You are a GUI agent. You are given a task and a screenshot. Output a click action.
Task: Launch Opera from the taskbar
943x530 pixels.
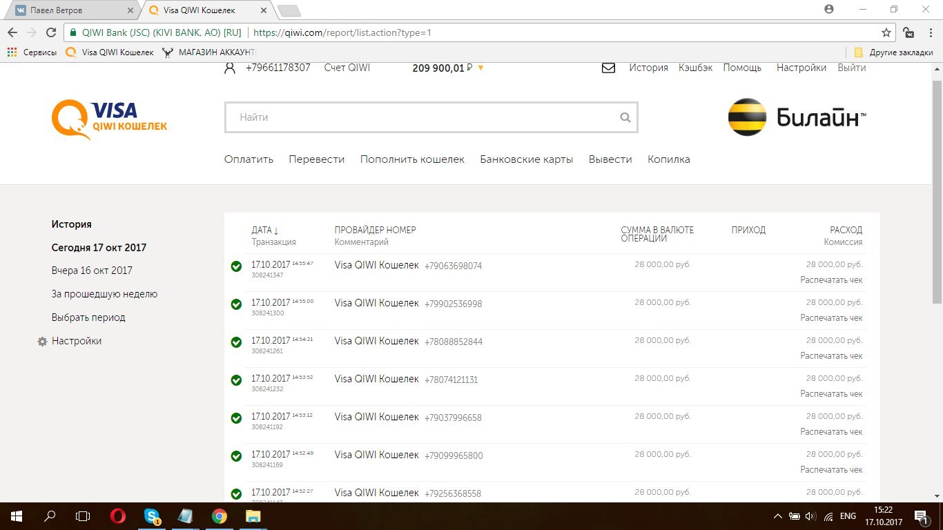pos(118,516)
